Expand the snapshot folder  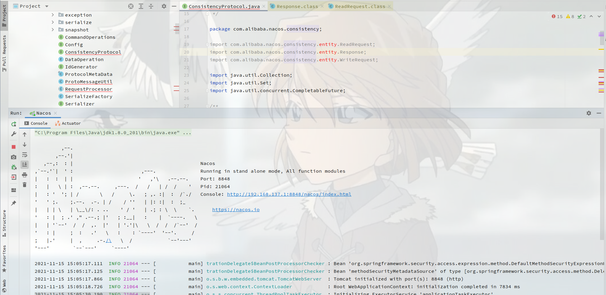53,30
